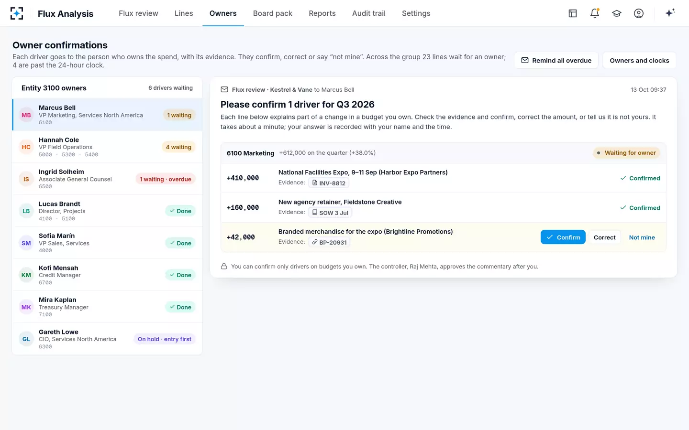Open the sparkle AI assistant icon
Viewport: 689px width, 430px height.
pyautogui.click(x=670, y=13)
